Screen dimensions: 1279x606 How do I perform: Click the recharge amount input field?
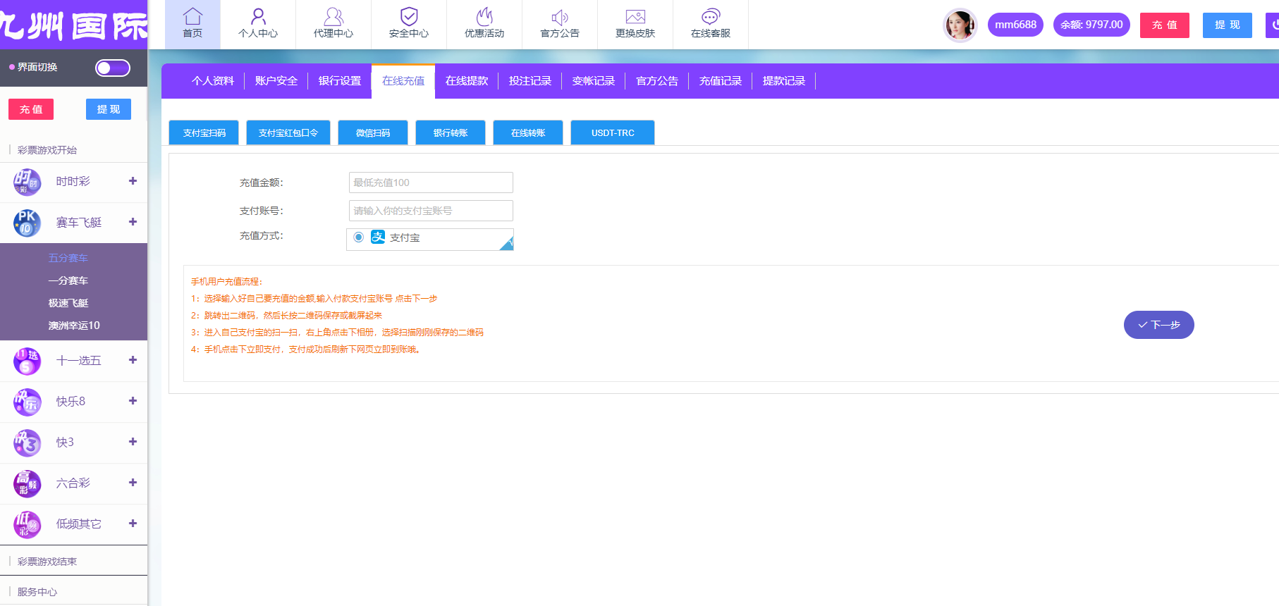(x=431, y=183)
